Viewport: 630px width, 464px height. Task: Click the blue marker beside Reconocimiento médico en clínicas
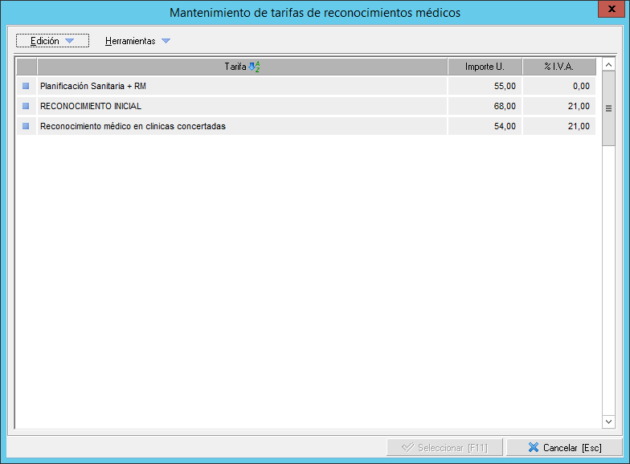pyautogui.click(x=26, y=126)
